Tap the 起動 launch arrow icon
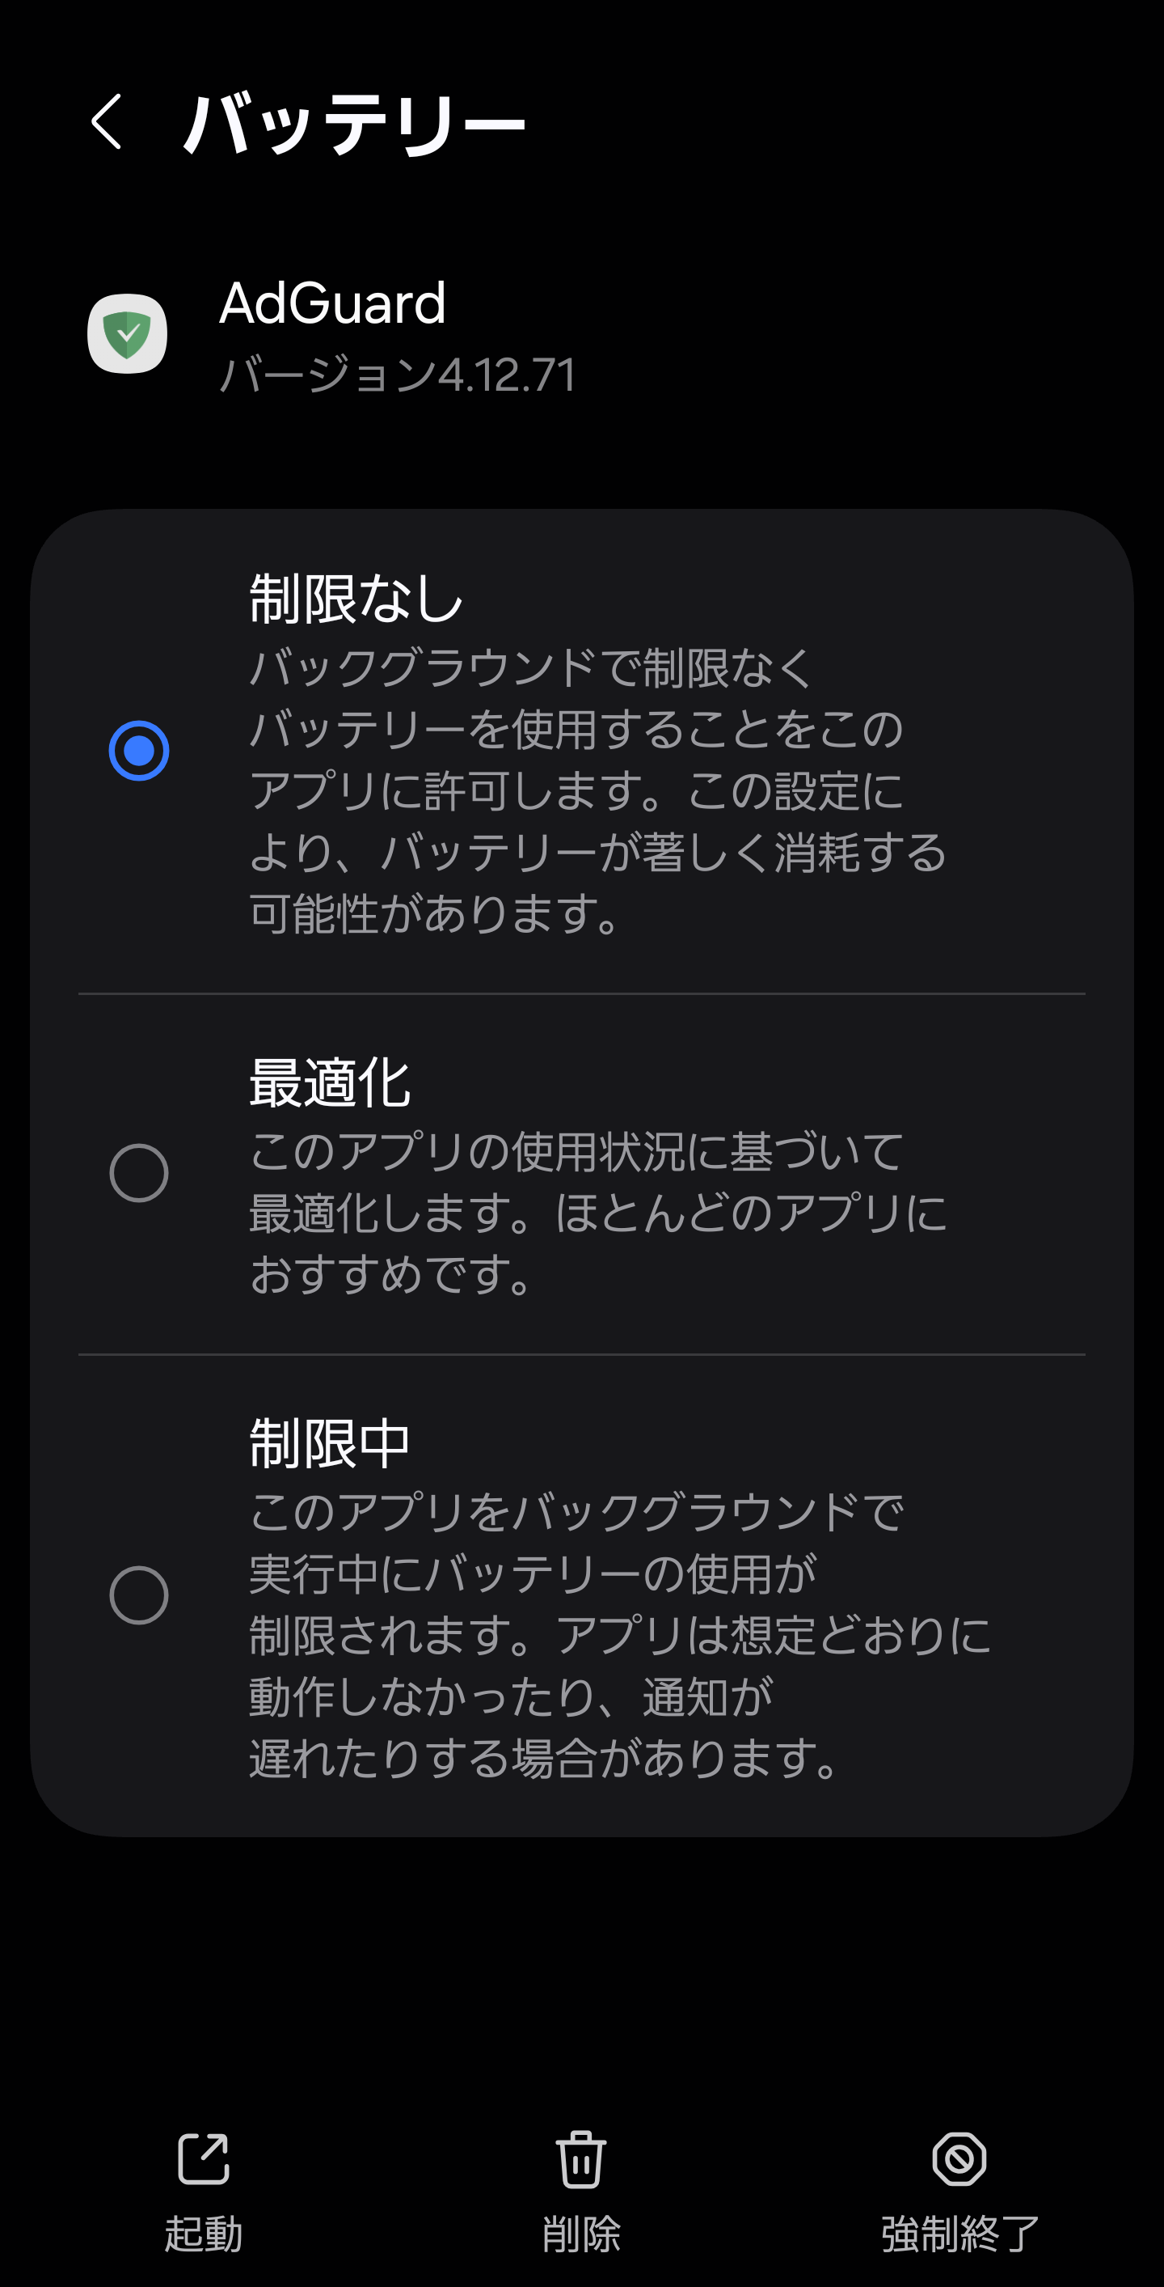This screenshot has height=2287, width=1164. click(203, 2158)
